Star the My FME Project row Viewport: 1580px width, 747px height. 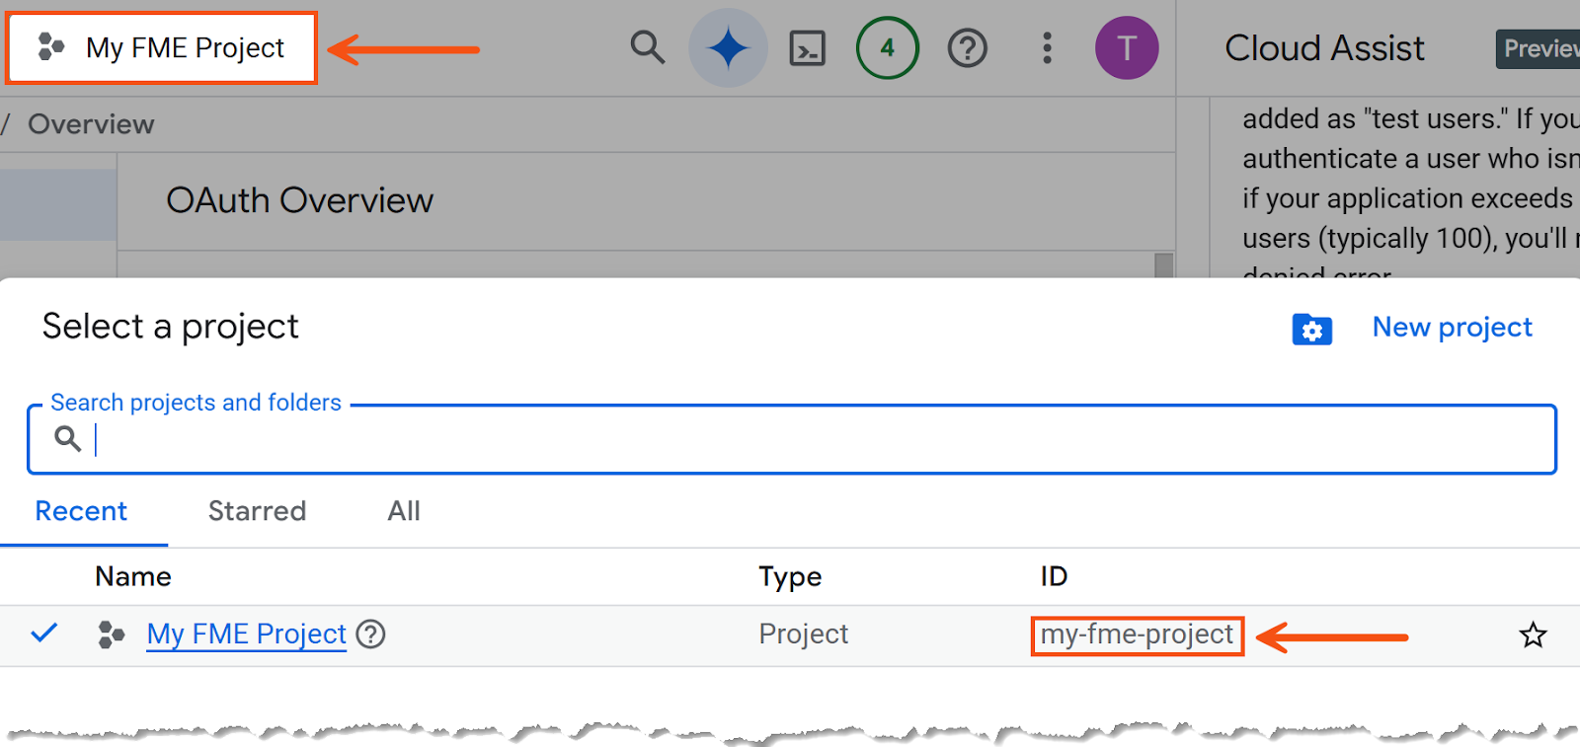[1533, 635]
